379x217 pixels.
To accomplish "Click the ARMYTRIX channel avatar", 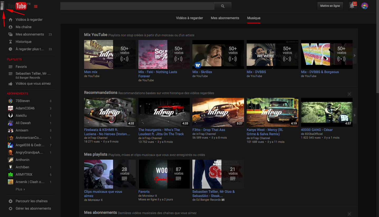I will pyautogui.click(x=11, y=175).
